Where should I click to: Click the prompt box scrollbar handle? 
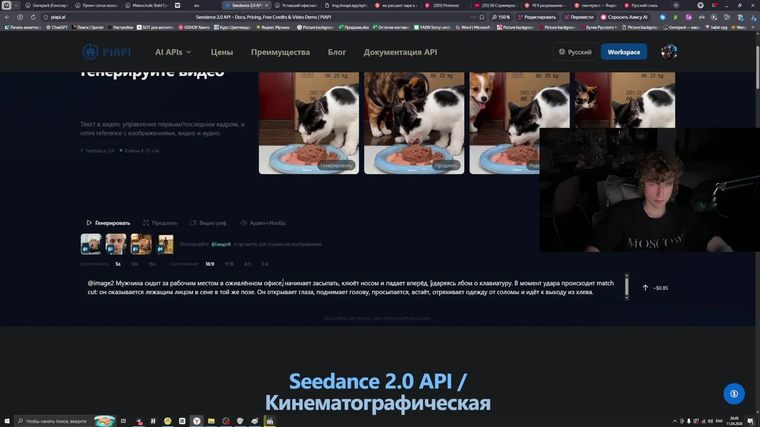pyautogui.click(x=626, y=286)
